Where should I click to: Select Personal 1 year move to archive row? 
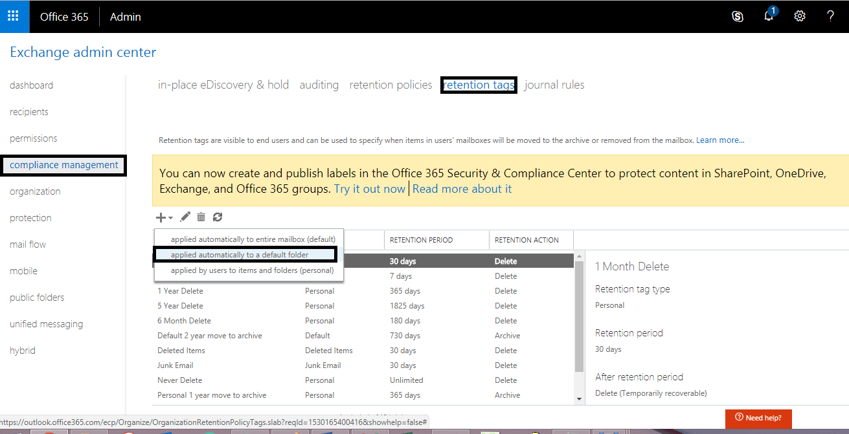pyautogui.click(x=363, y=395)
